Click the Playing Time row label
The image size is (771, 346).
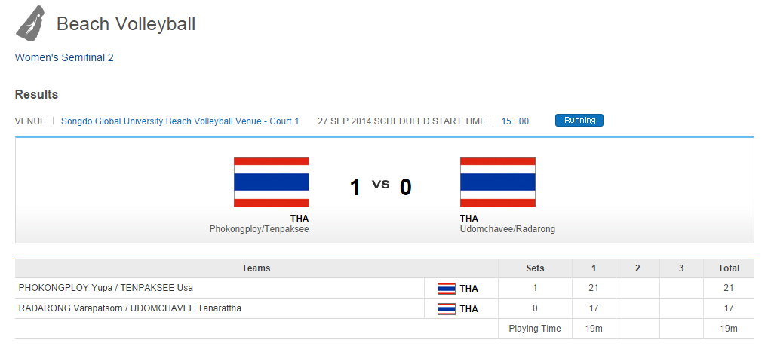(534, 329)
